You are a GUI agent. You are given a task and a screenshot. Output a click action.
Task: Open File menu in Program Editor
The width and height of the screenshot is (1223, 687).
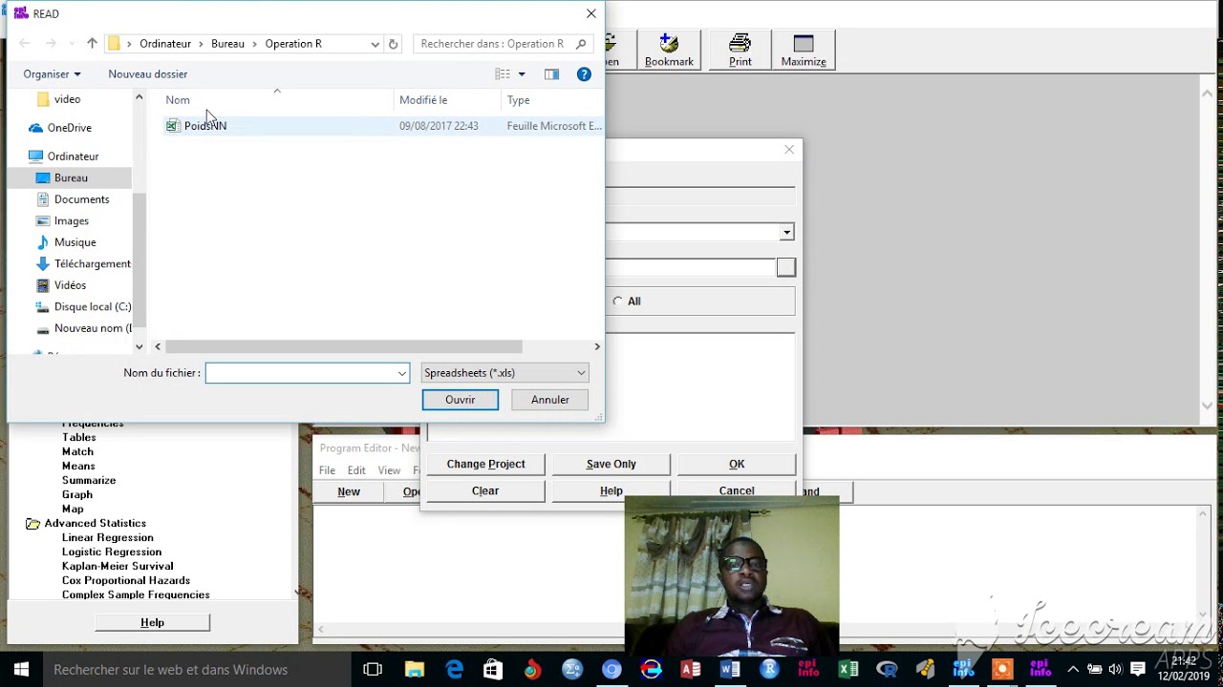pos(327,470)
